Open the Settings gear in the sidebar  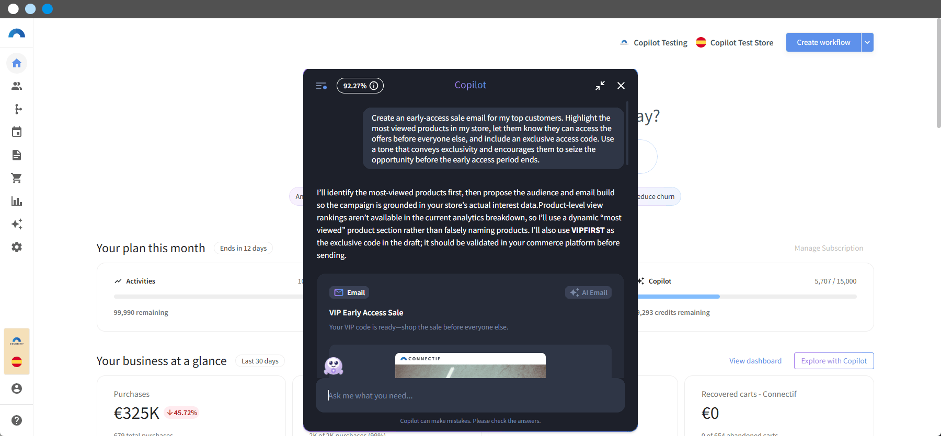point(17,247)
